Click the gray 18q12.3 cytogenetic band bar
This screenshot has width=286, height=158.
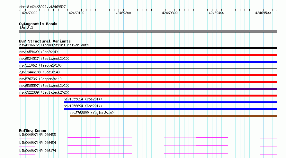[148, 31]
